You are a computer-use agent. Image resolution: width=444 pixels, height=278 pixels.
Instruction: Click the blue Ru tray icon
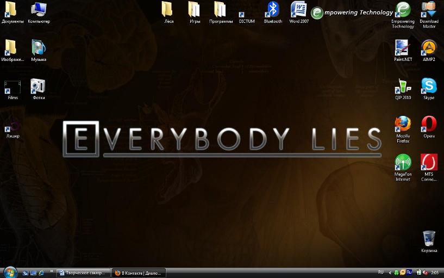click(409, 273)
